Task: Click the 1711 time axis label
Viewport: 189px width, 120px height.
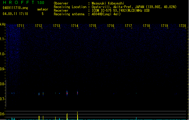Action: [20, 26]
